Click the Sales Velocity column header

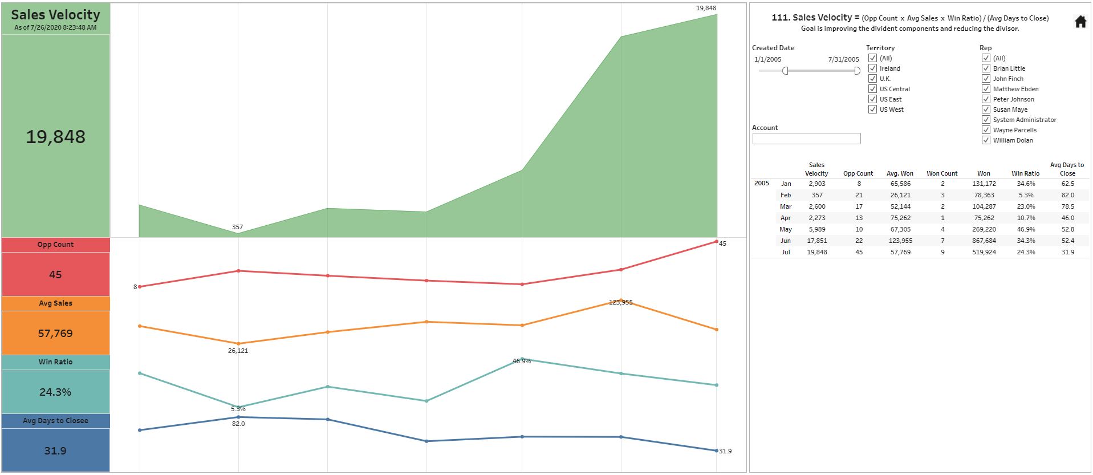(816, 169)
